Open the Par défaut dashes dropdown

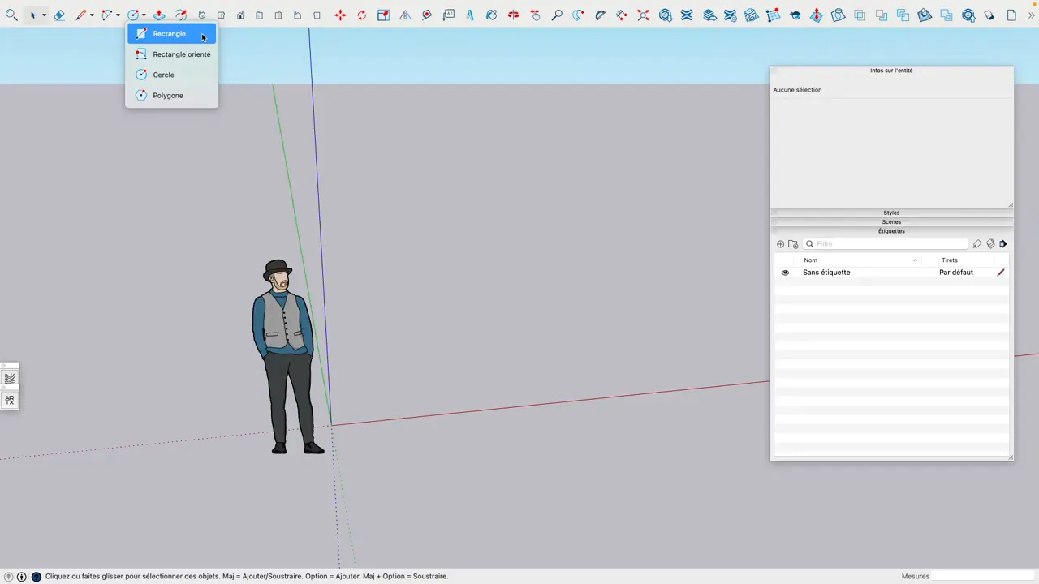(x=956, y=272)
